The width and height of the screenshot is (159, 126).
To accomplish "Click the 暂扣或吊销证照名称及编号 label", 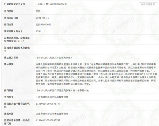I will point(17,49).
